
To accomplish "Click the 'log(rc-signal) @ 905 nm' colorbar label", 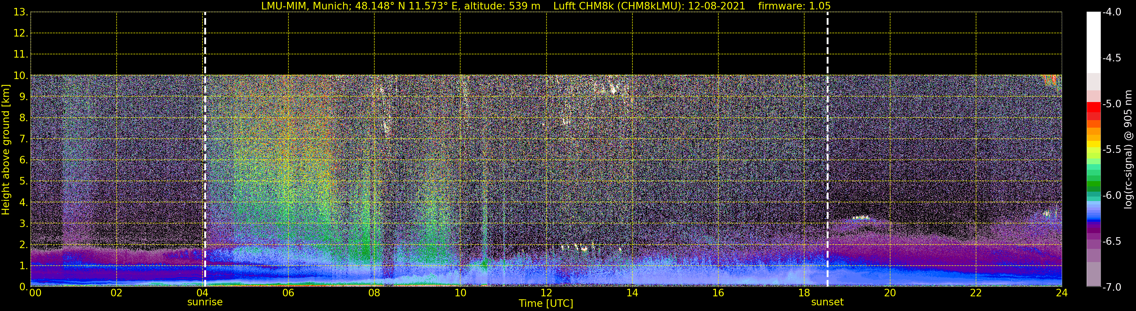I will click(1128, 149).
